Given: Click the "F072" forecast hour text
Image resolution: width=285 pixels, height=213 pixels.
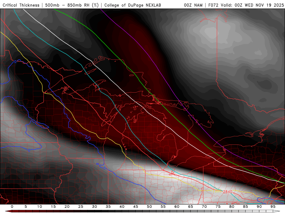Looking at the screenshot, I should (213, 5).
